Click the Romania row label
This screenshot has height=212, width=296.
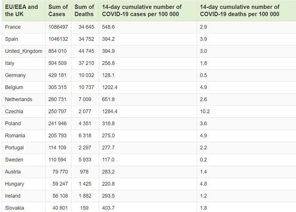[15, 135]
